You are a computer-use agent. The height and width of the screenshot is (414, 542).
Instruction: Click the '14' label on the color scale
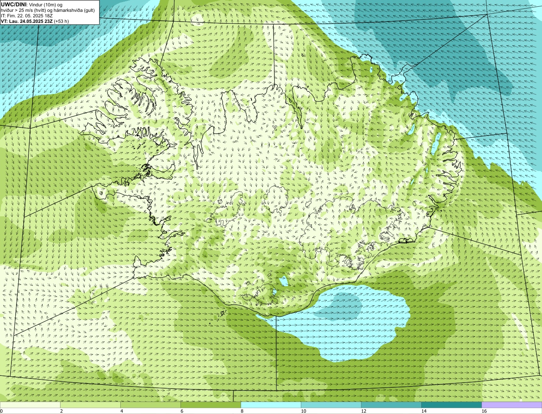tap(424, 411)
